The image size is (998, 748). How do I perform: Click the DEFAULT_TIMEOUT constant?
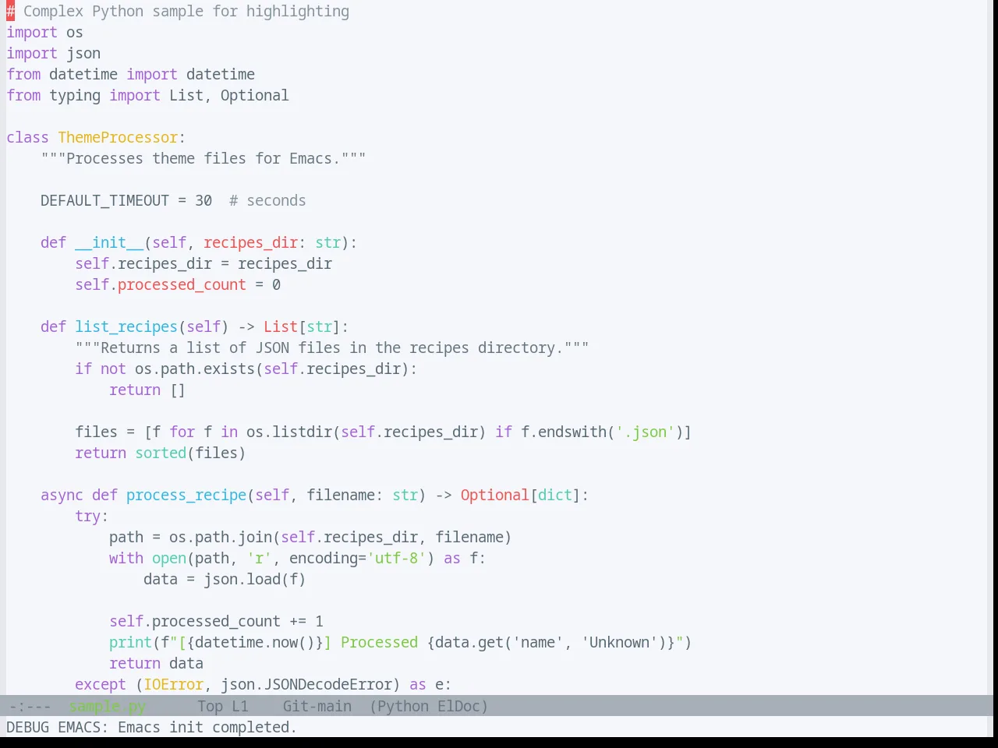104,200
